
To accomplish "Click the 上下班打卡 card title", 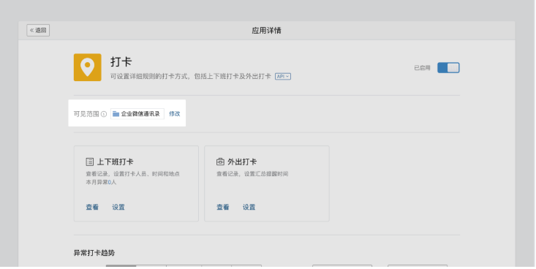I will click(x=116, y=162).
